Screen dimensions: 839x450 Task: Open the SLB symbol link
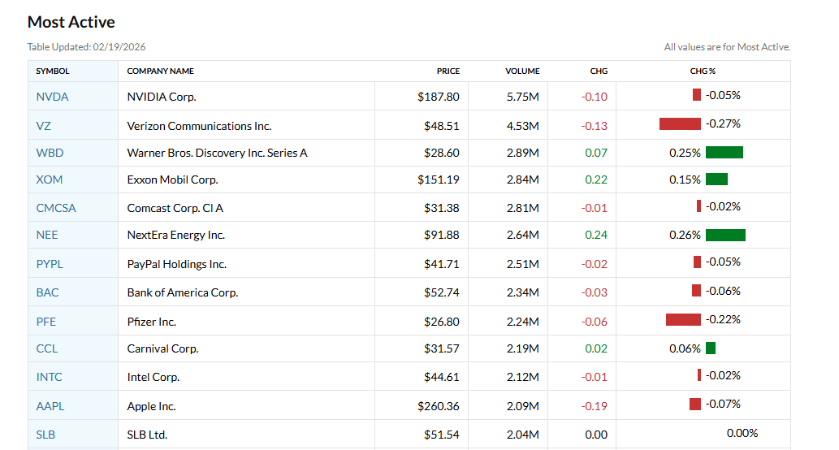coord(45,435)
